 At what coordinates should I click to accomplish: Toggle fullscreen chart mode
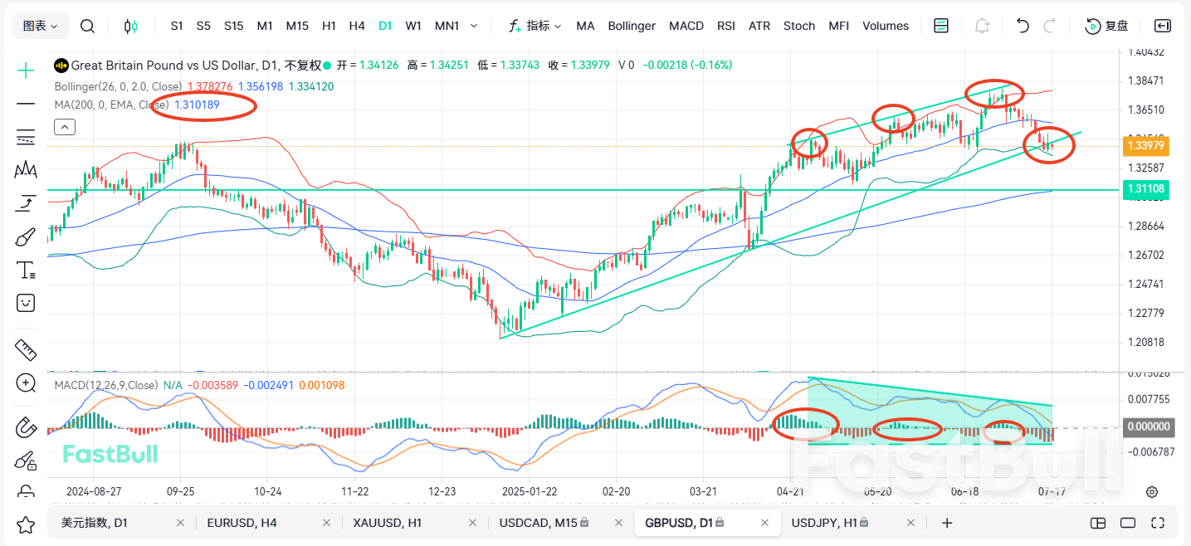(1158, 523)
